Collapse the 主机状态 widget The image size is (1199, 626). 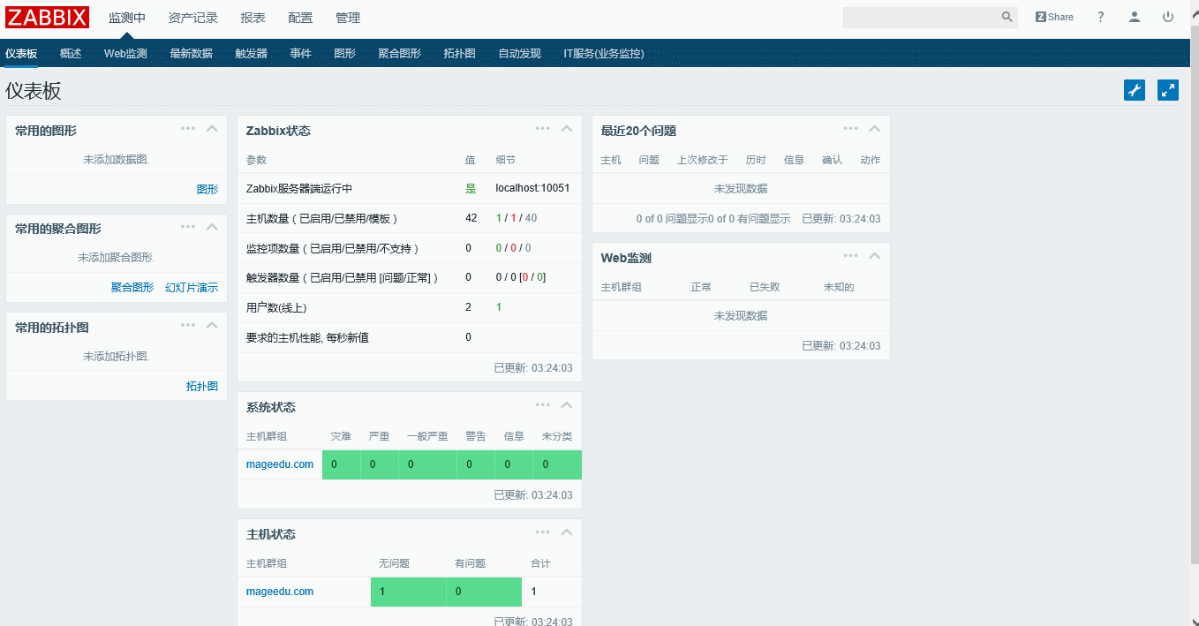click(567, 533)
